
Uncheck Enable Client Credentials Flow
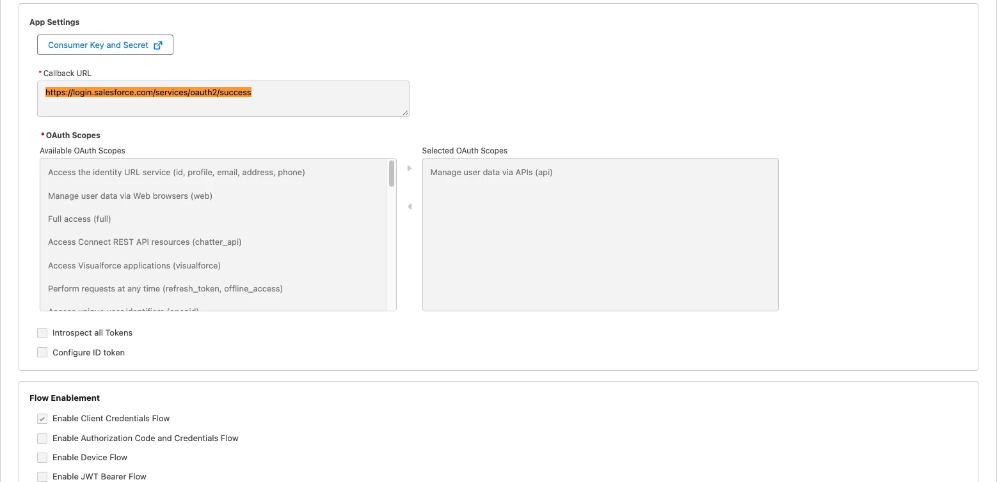point(42,419)
